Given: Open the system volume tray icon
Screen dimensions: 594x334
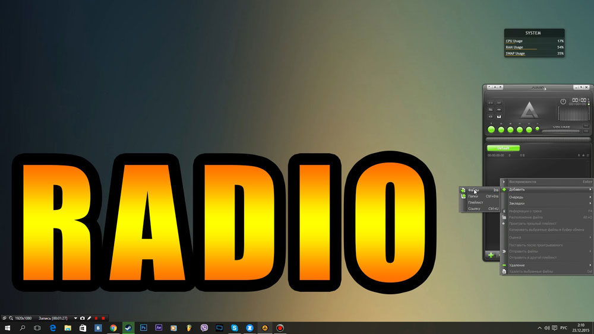Looking at the screenshot, I should 547,328.
